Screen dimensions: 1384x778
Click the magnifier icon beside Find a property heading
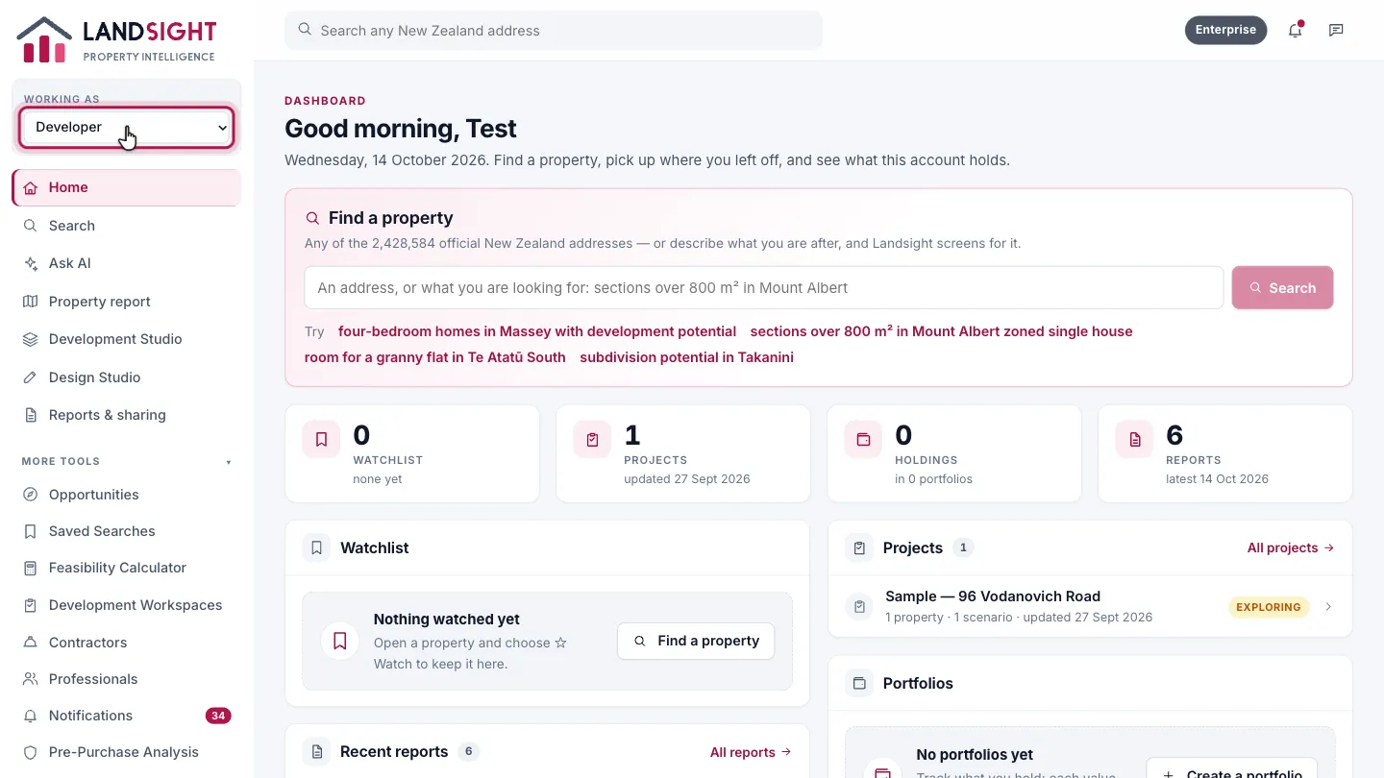click(312, 218)
